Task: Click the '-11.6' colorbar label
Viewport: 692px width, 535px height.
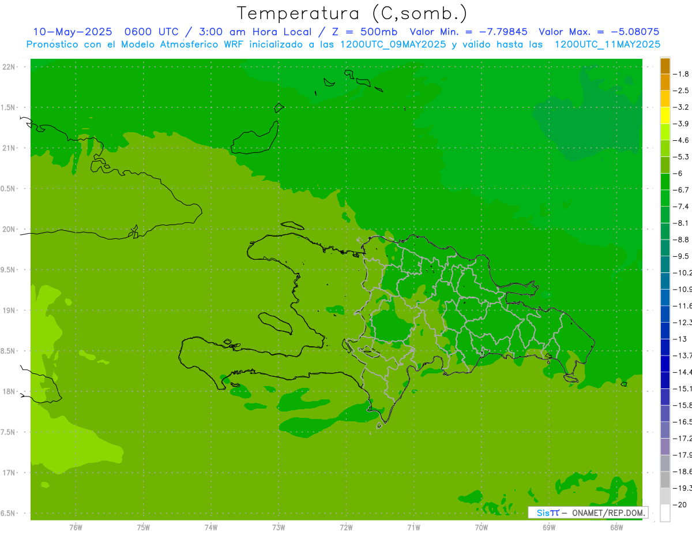Action: 682,305
